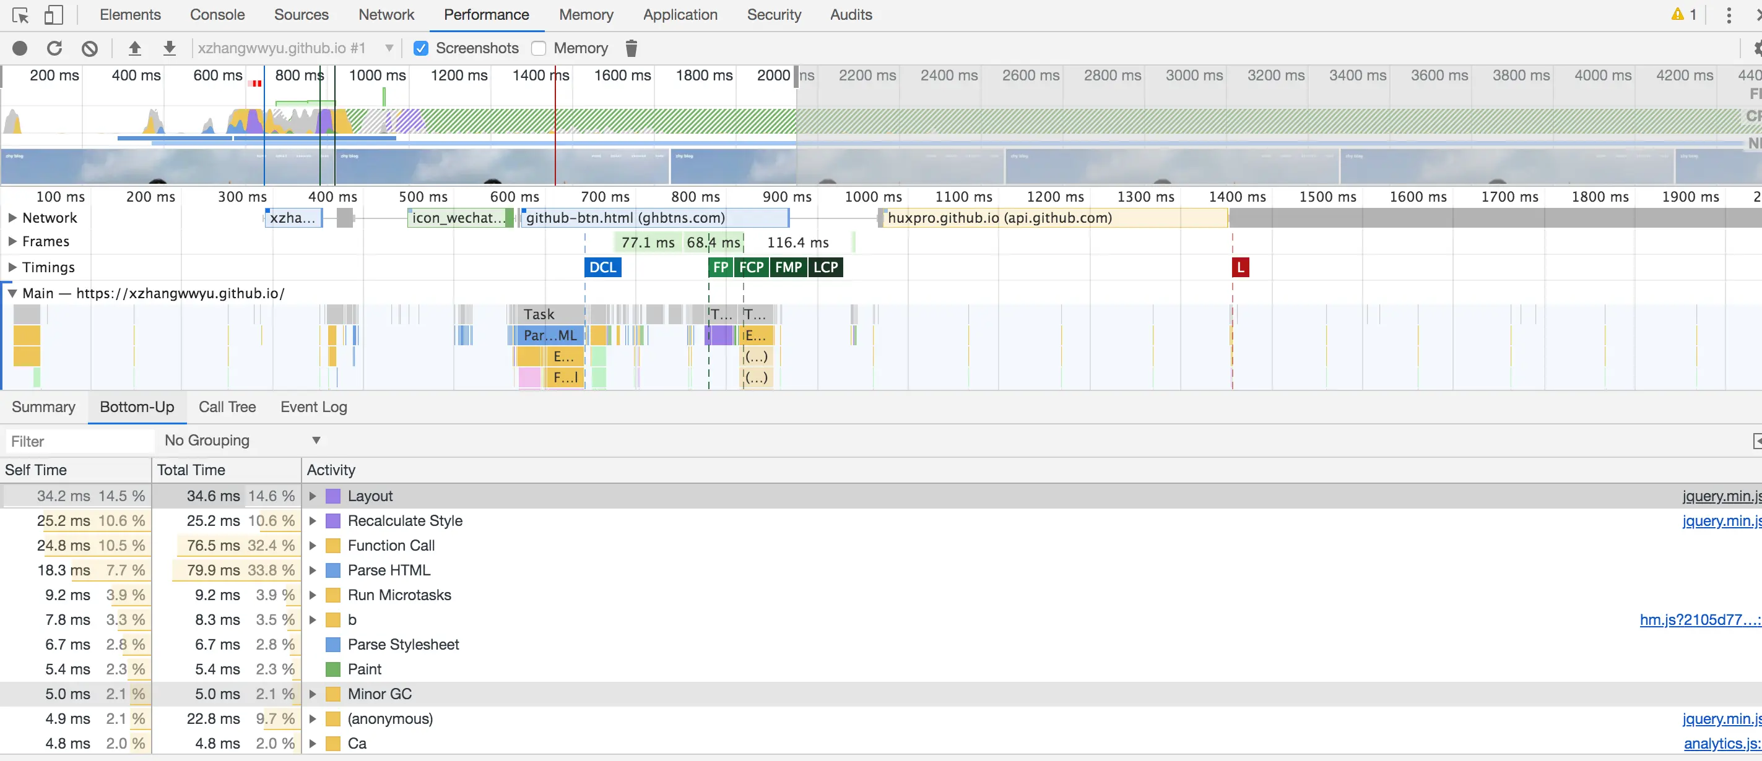Open the hm.js source link
This screenshot has height=761, width=1762.
point(1699,619)
